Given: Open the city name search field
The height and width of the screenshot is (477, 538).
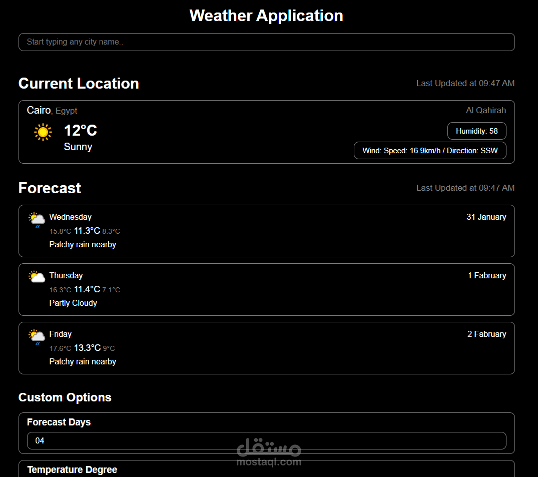Looking at the screenshot, I should 266,42.
